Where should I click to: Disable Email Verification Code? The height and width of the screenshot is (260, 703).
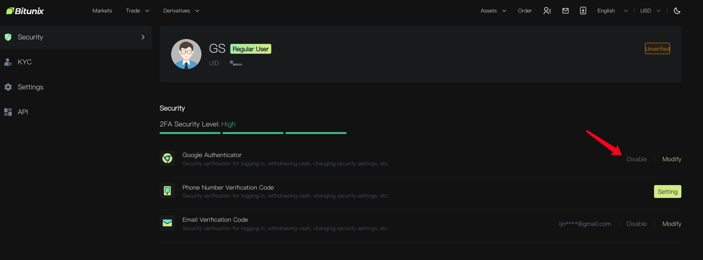636,224
